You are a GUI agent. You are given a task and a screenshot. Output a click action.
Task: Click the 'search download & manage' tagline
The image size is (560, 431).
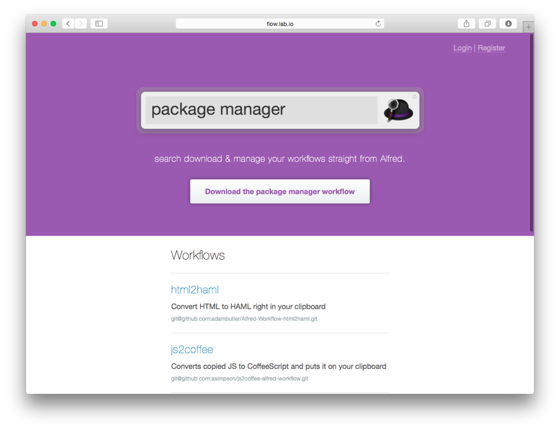pyautogui.click(x=280, y=159)
